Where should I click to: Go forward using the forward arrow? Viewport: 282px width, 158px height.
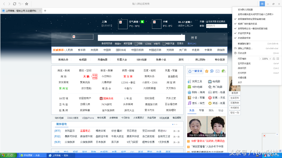pos(9,4)
